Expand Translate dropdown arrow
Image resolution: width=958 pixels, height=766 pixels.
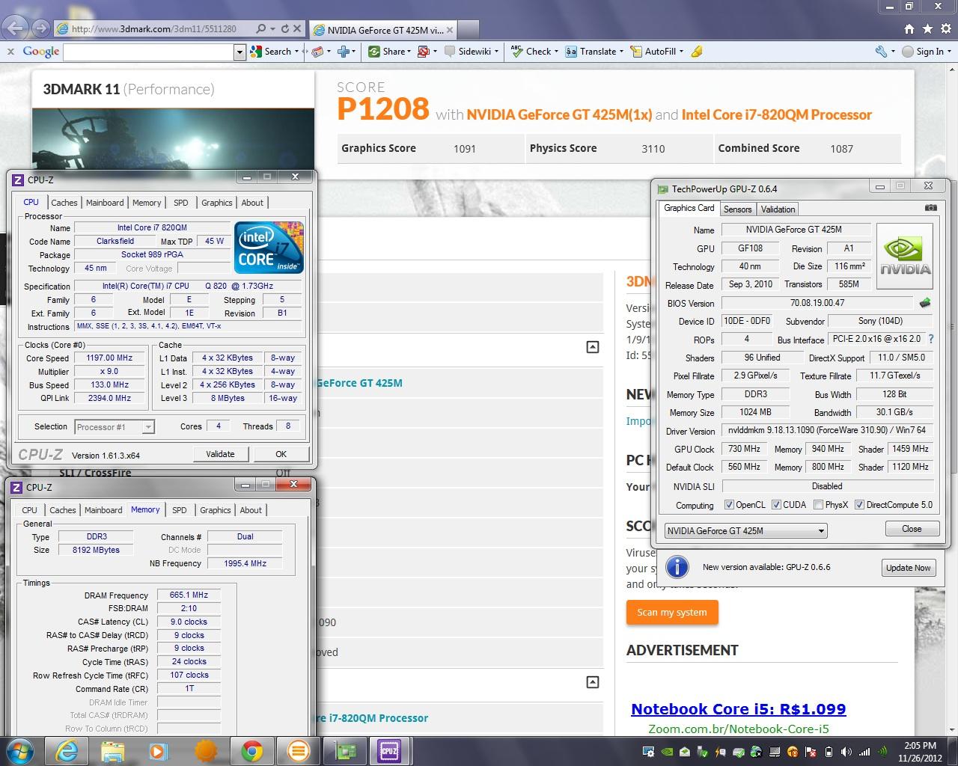click(x=623, y=52)
